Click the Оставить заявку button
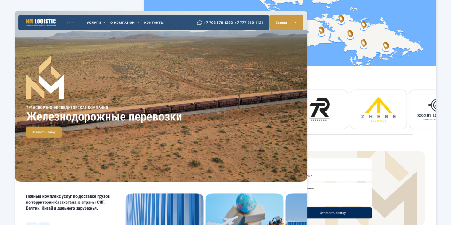 [x=44, y=132]
